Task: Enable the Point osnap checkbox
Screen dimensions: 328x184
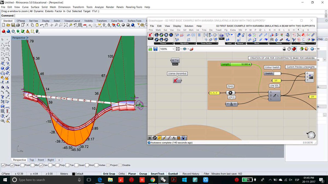Action: [22, 165]
